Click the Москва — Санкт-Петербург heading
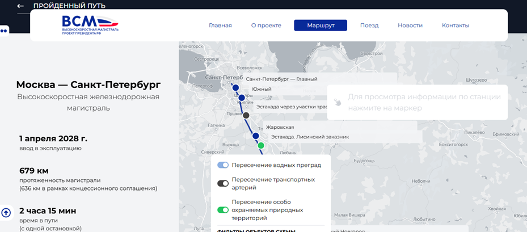 (88, 85)
